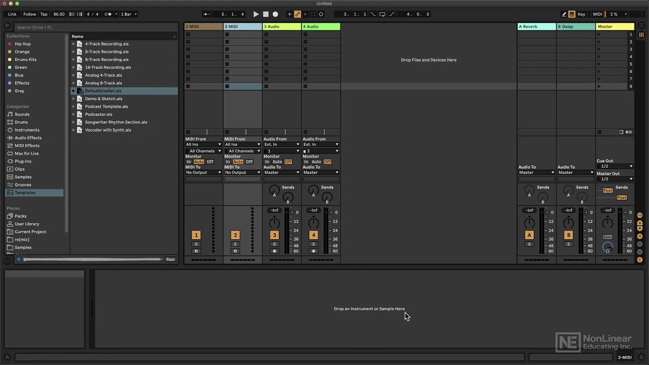
Task: Enable the metronome icon
Action: (x=107, y=14)
